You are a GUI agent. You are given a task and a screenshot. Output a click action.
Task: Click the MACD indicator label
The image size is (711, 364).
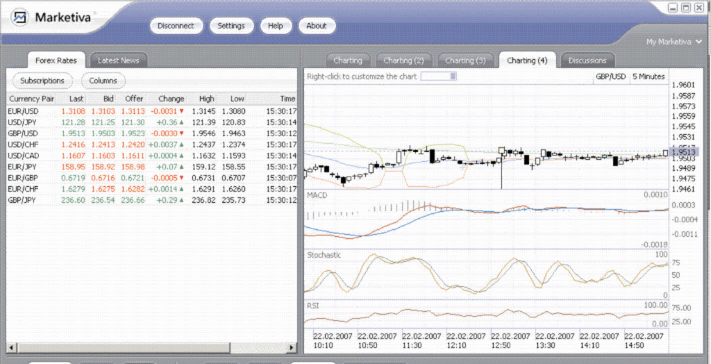(x=317, y=195)
